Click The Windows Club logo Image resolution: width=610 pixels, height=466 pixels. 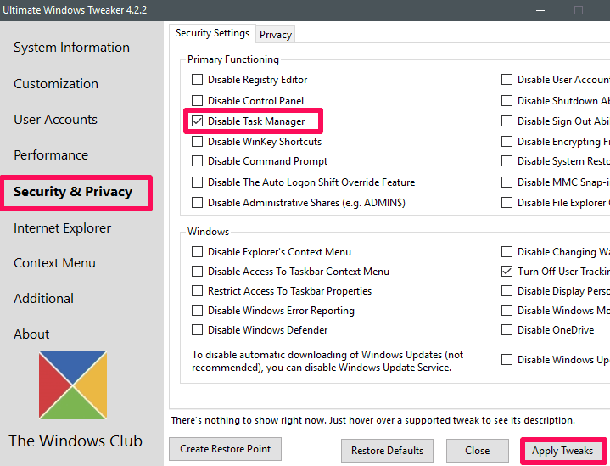coord(73,385)
